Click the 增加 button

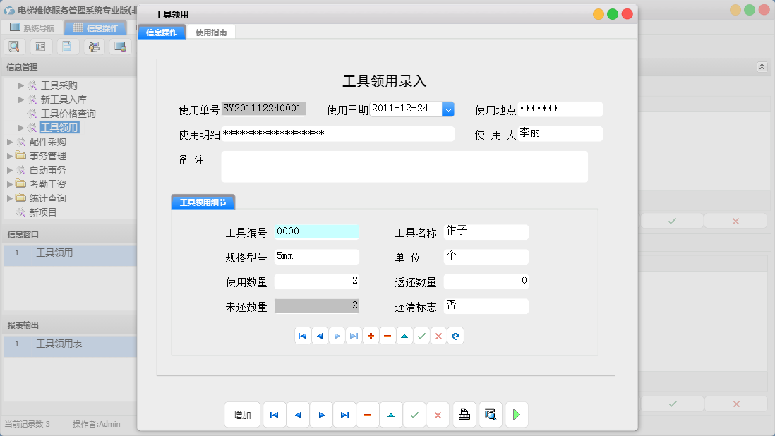click(x=242, y=415)
